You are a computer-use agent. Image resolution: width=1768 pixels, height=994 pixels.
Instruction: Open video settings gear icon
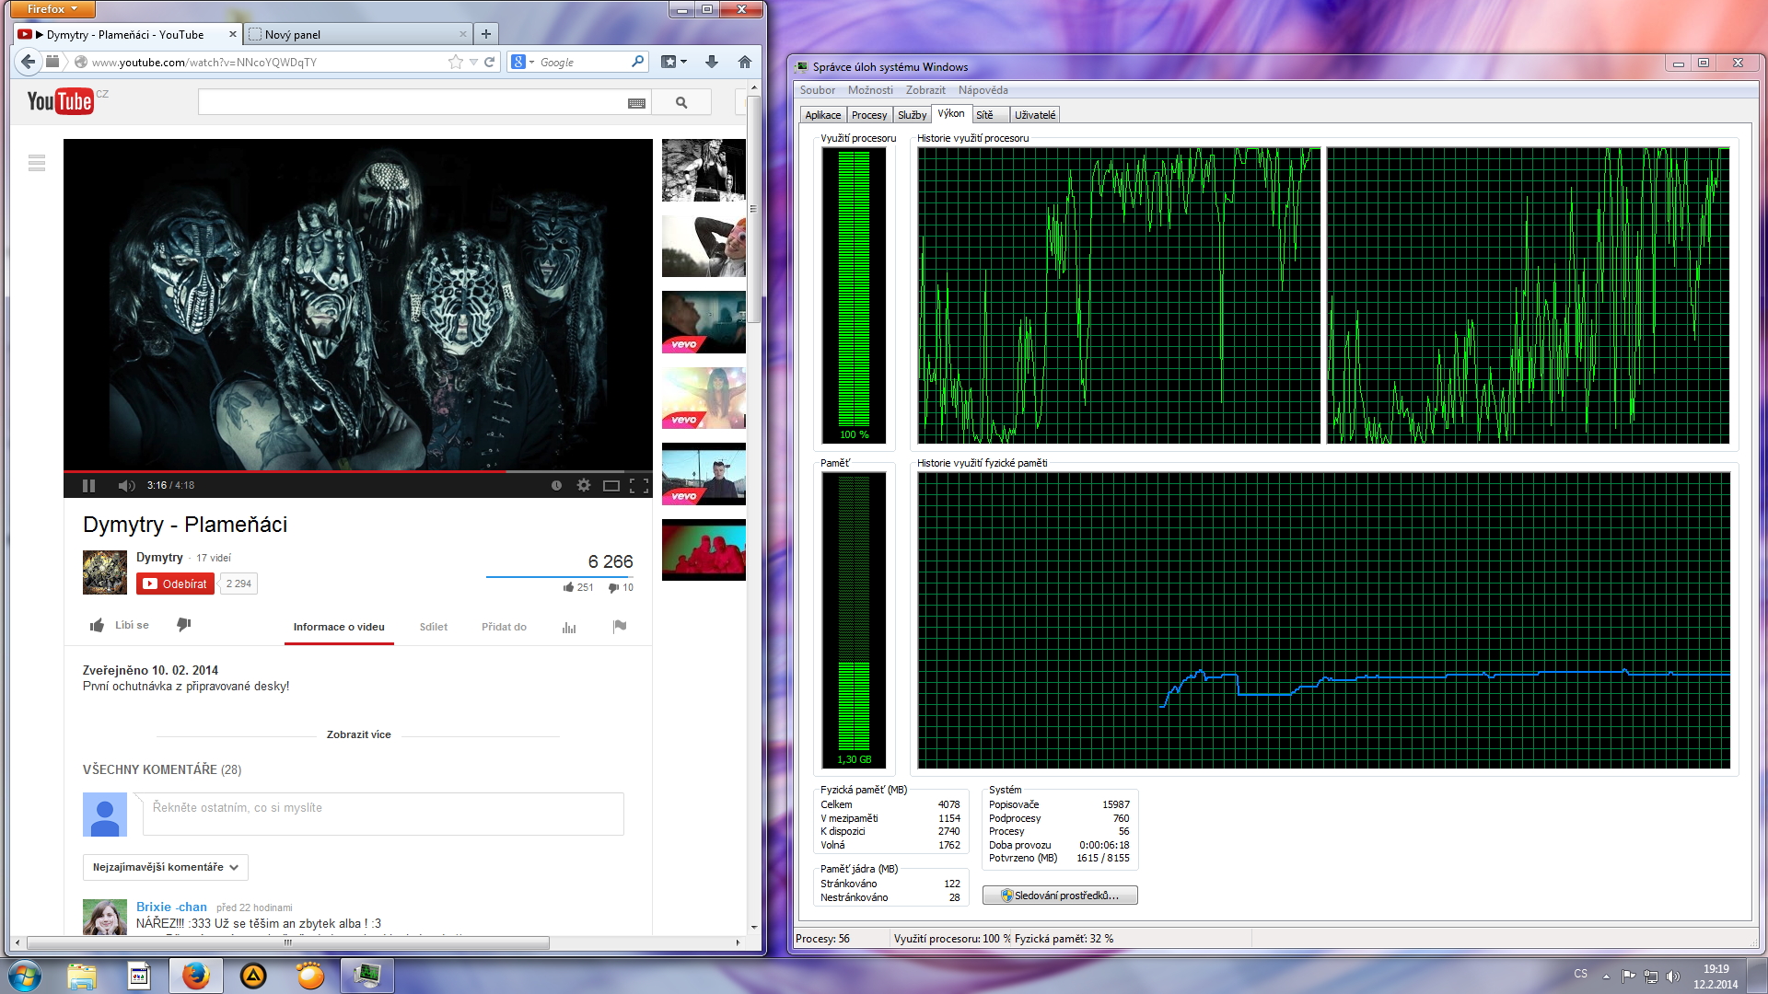[584, 485]
